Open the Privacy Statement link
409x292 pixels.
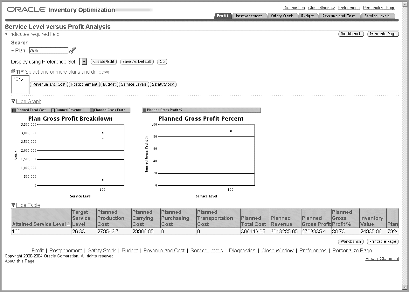coord(382,259)
